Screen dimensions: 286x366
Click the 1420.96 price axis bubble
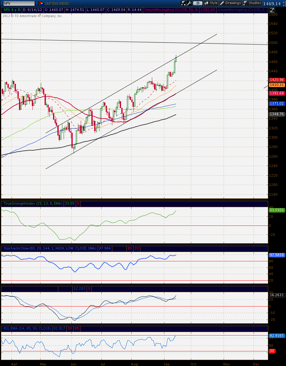[277, 80]
